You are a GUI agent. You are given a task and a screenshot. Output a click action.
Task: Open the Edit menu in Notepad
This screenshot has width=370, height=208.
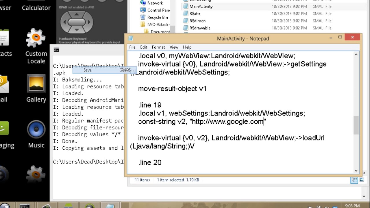(144, 47)
